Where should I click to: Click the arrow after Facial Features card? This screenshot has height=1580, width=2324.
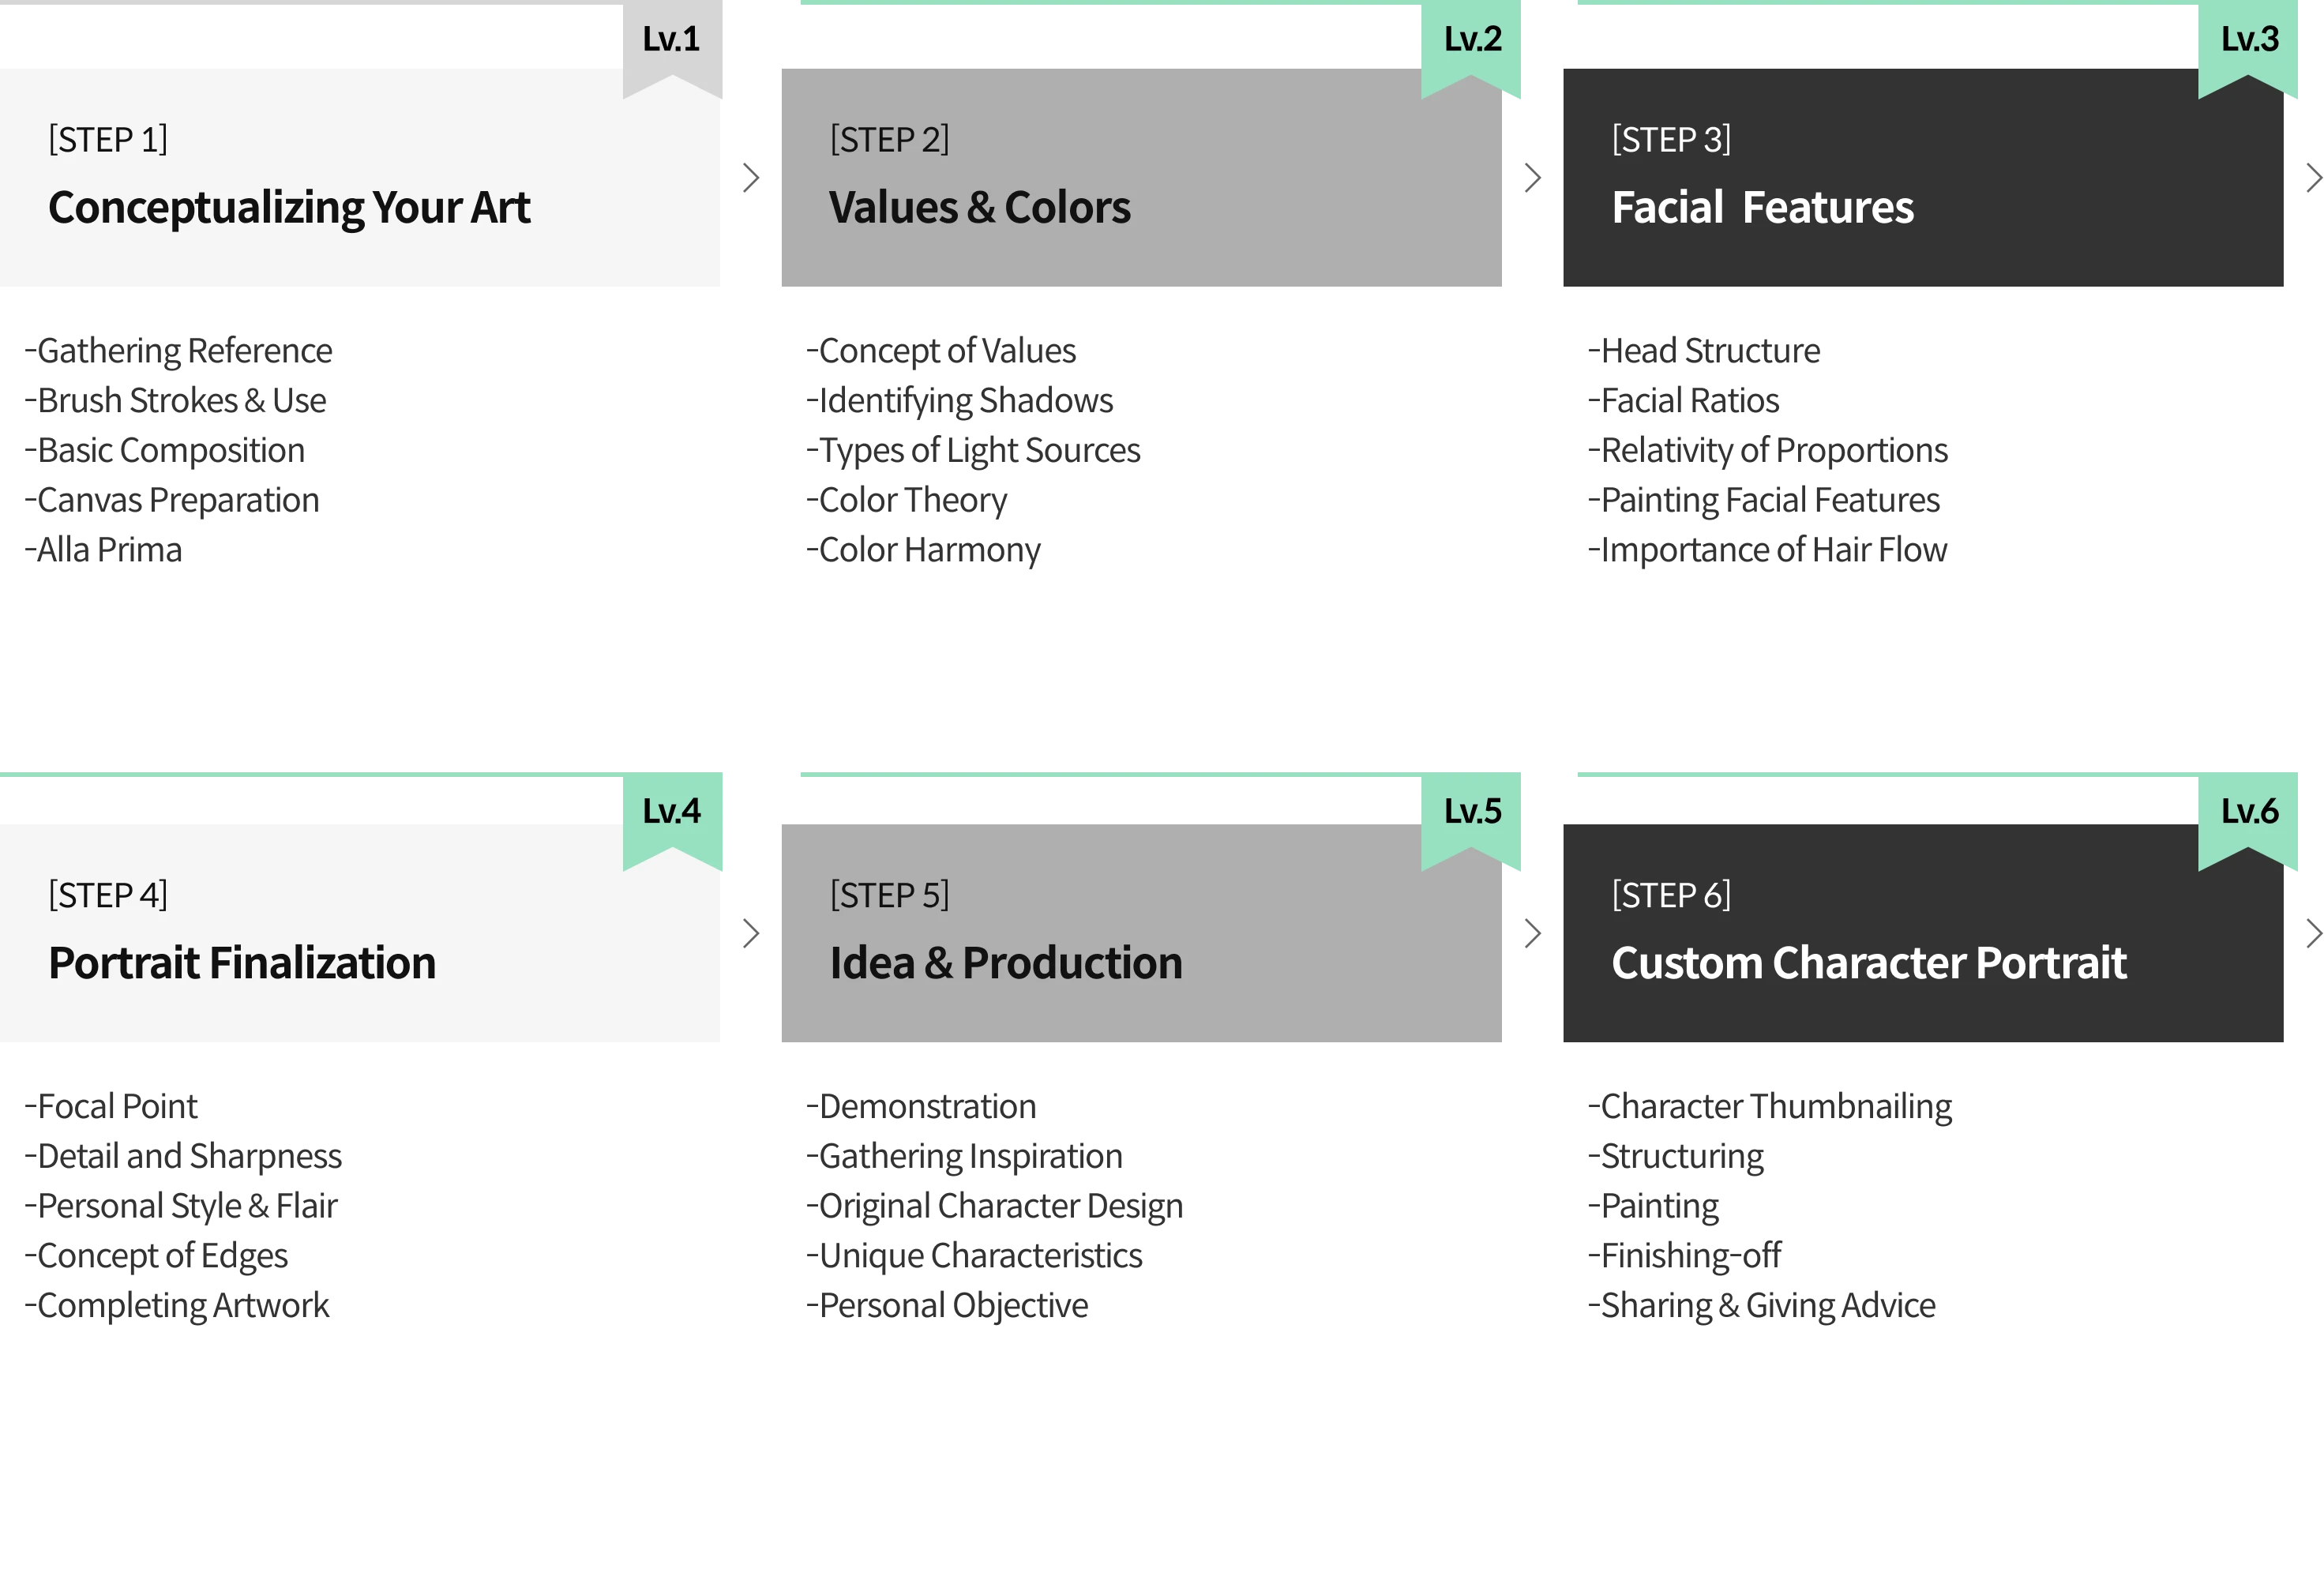coord(2312,178)
